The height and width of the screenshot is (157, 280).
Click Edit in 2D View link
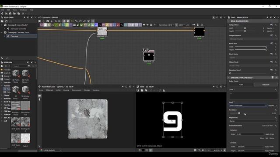coord(267,126)
